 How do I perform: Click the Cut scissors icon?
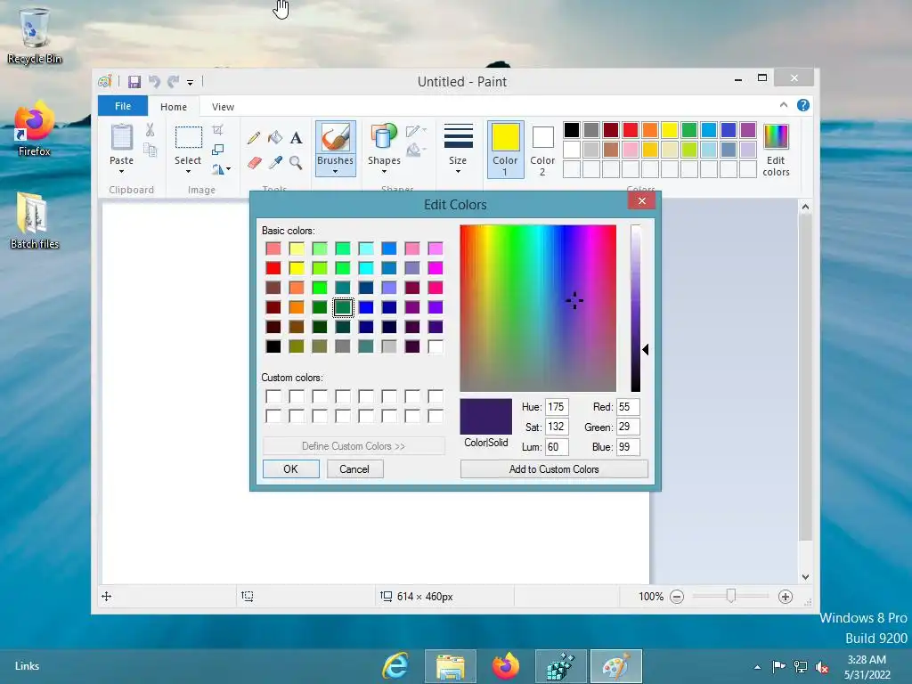pyautogui.click(x=150, y=130)
